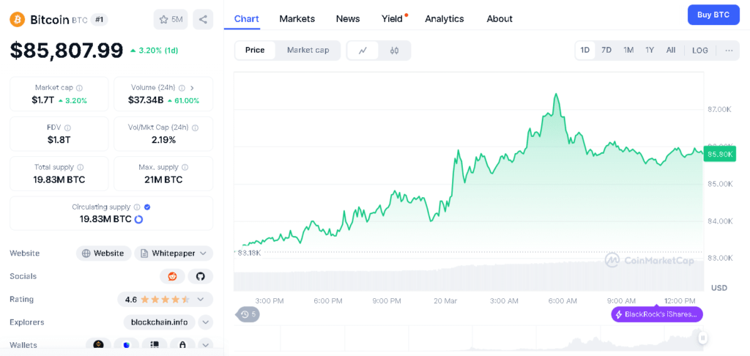
Task: Click the Bitcoin logo icon
Action: point(18,19)
